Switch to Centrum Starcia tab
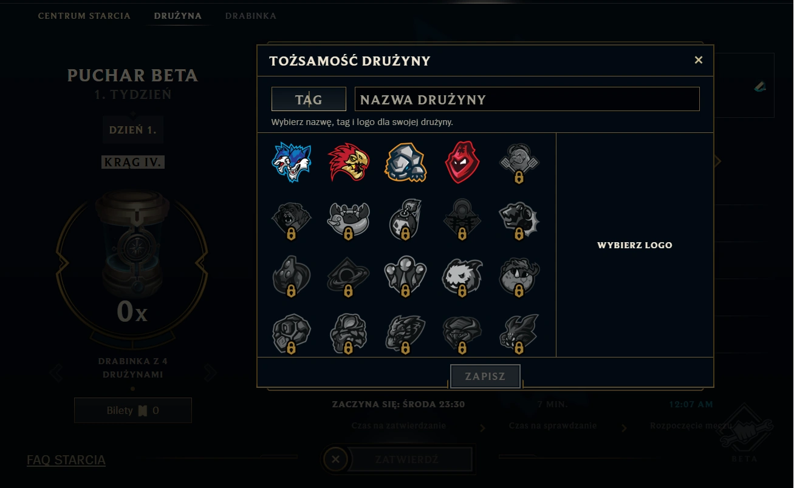Image resolution: width=794 pixels, height=488 pixels. 84,16
